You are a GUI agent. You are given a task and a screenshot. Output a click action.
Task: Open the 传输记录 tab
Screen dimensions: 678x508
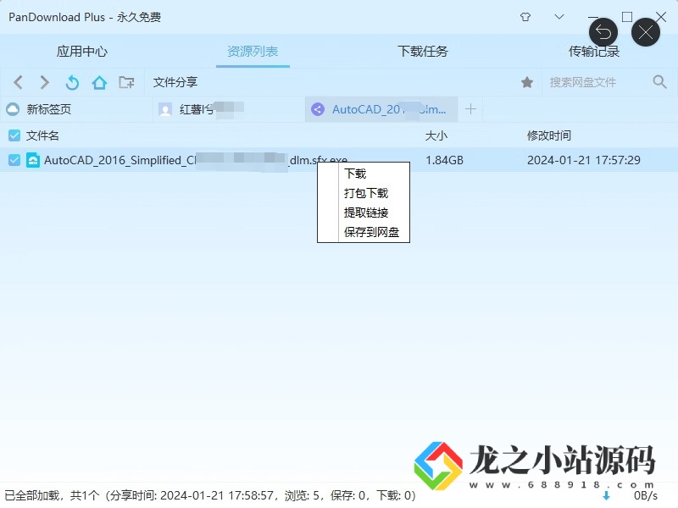(594, 52)
